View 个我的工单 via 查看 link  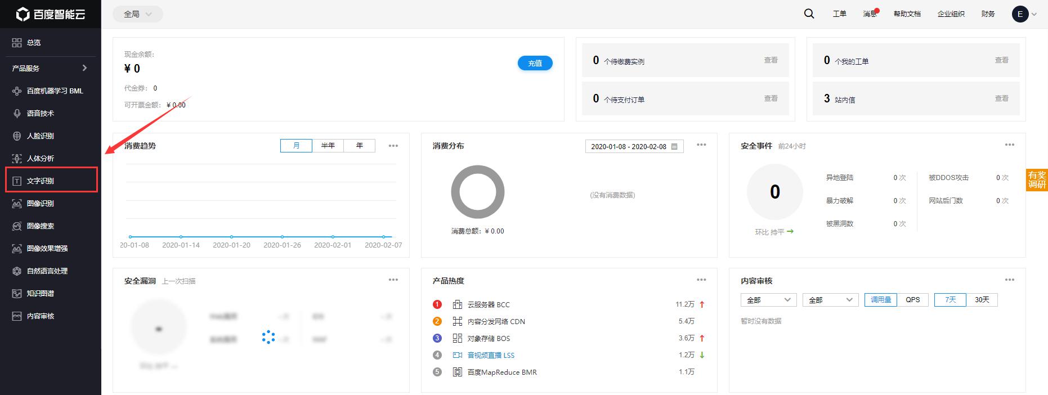point(1001,60)
